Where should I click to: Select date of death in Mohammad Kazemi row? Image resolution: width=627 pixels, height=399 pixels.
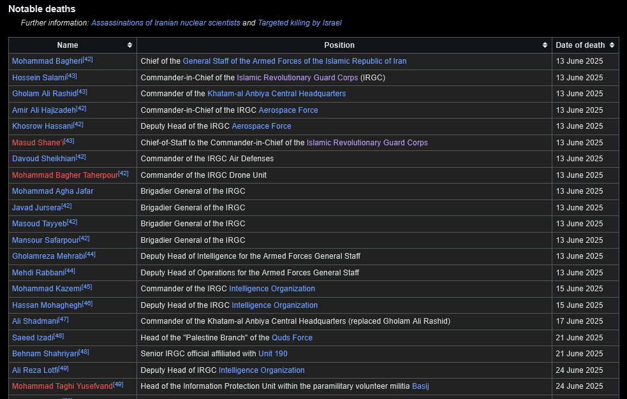pyautogui.click(x=579, y=289)
